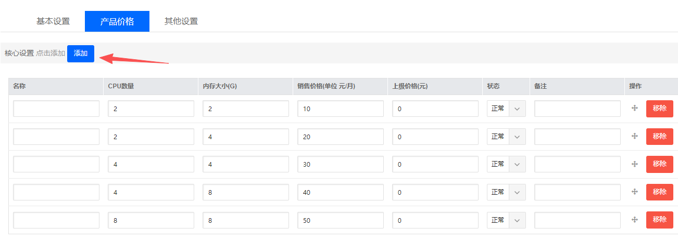
Task: Switch to the 基本设置 tab
Action: point(53,21)
